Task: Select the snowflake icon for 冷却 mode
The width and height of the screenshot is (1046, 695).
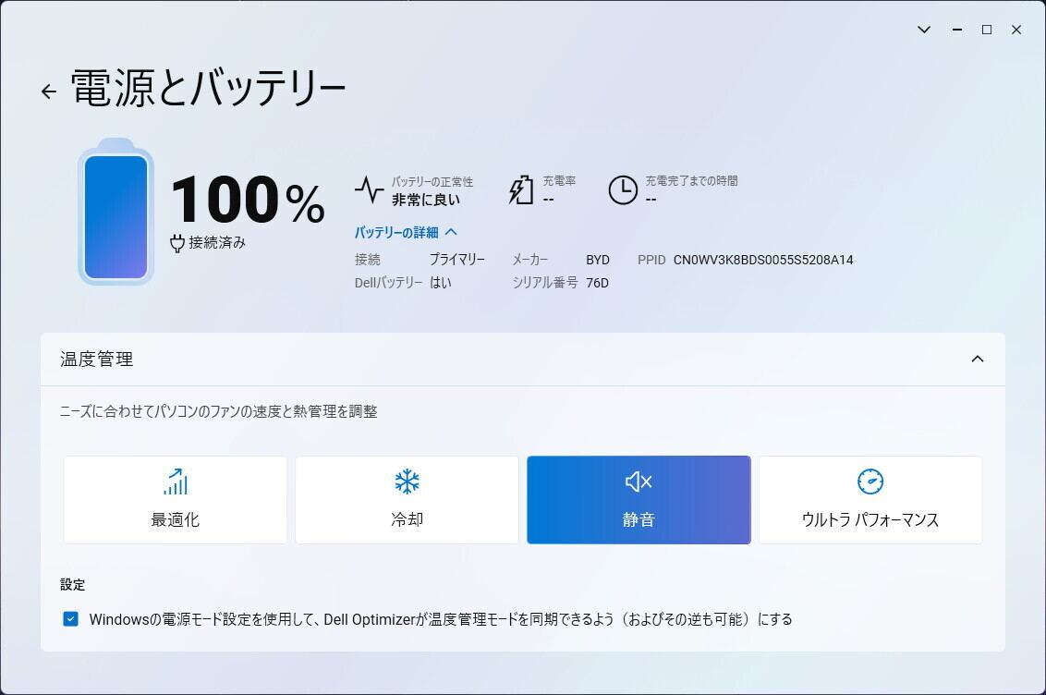Action: (407, 482)
